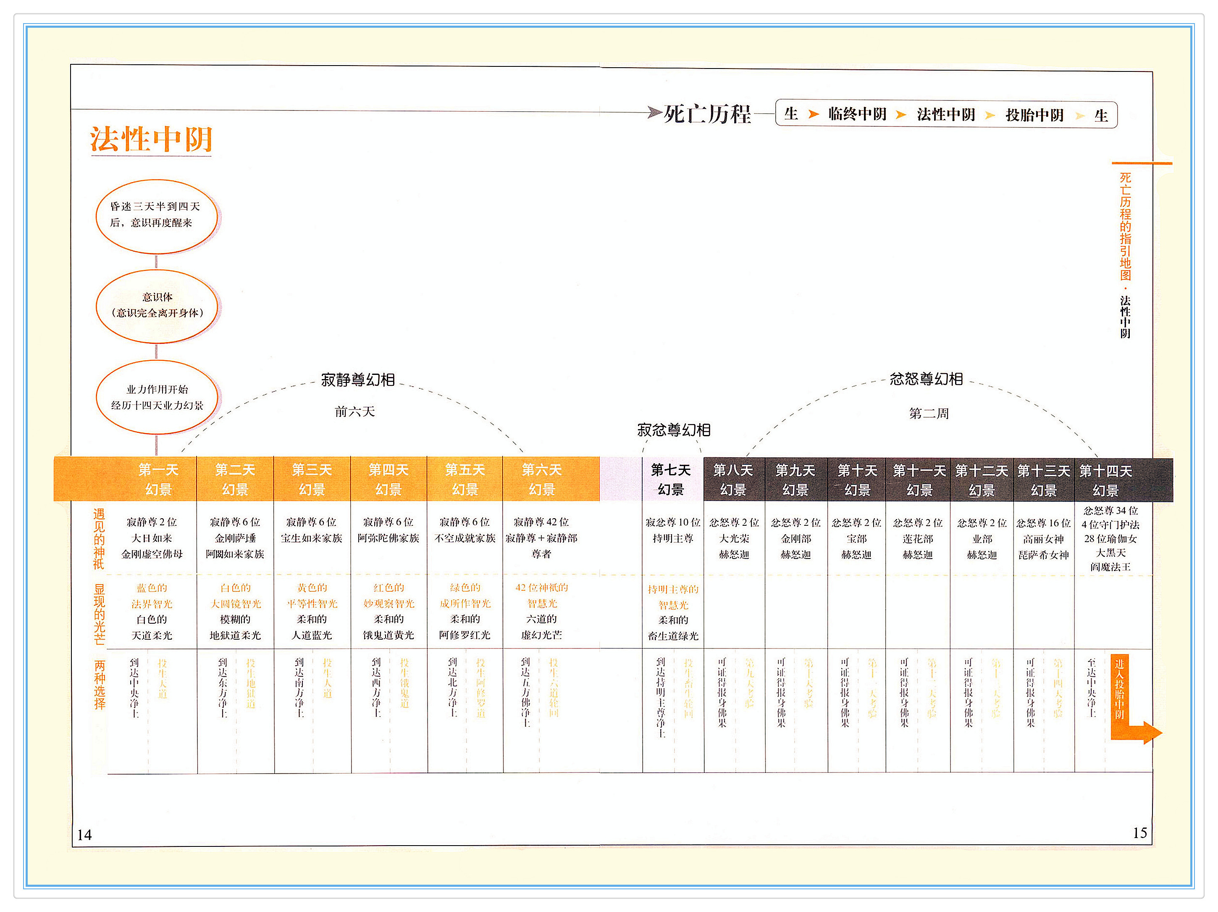The width and height of the screenshot is (1218, 912).
Task: Click the 第七天幻景 header
Action: pyautogui.click(x=671, y=480)
